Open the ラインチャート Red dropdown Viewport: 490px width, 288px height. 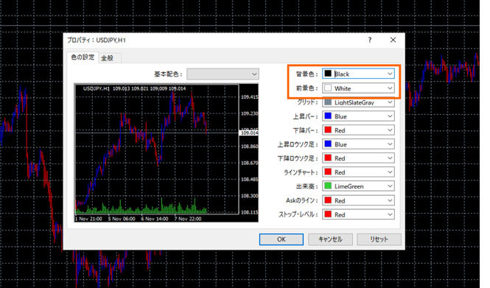point(358,172)
